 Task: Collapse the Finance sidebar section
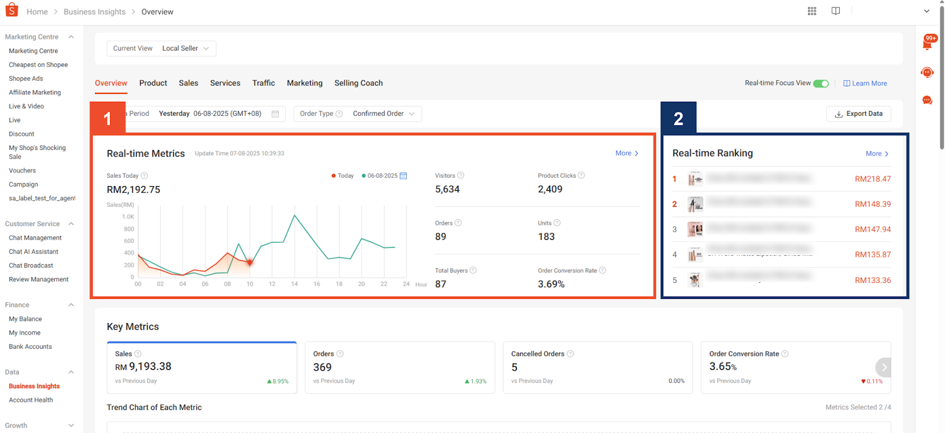click(x=71, y=305)
